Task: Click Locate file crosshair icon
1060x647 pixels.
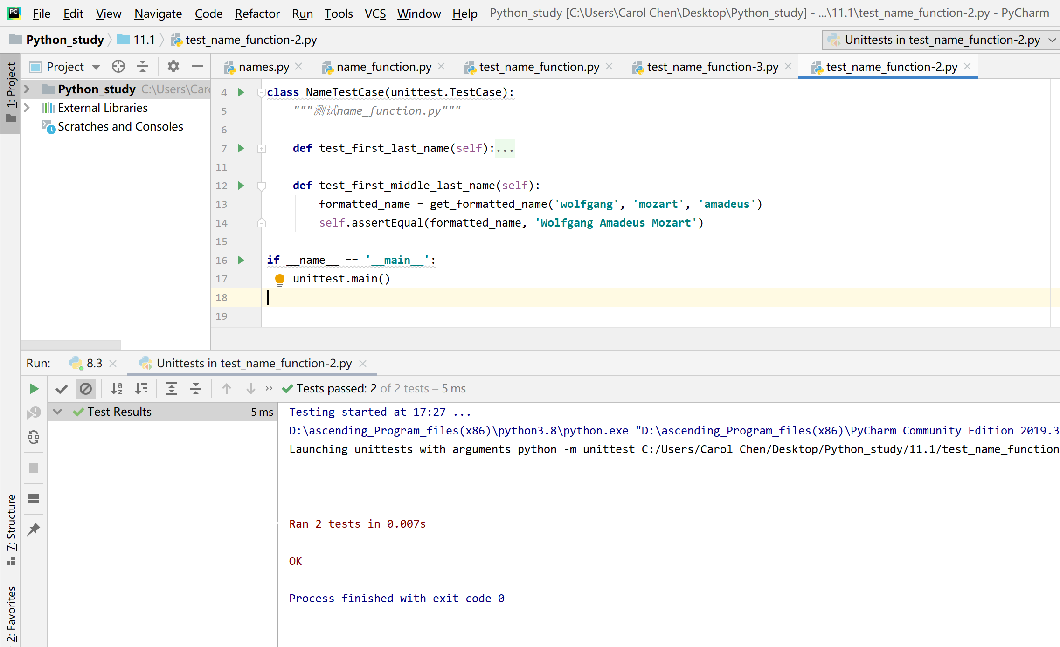Action: tap(118, 67)
